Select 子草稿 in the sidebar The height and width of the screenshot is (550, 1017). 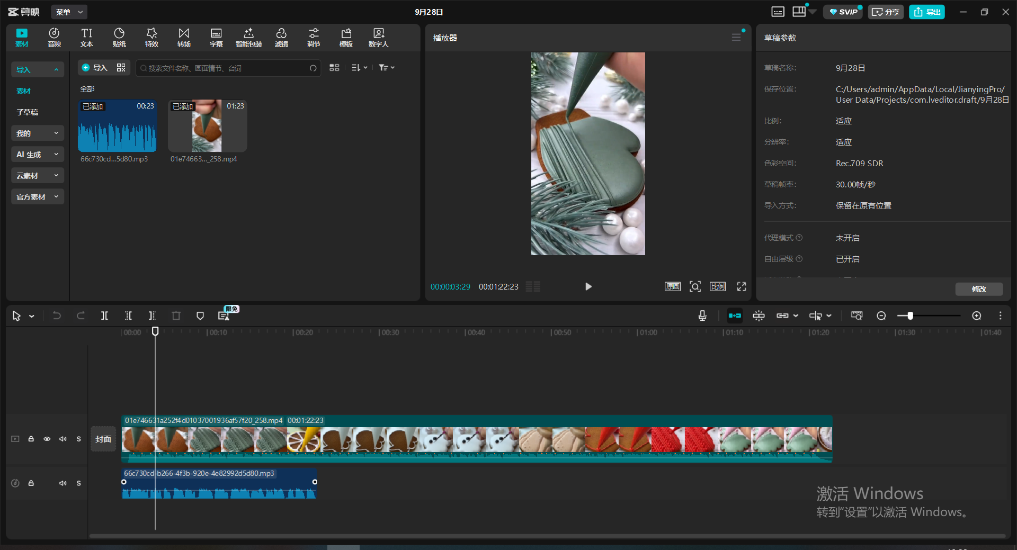tap(27, 112)
